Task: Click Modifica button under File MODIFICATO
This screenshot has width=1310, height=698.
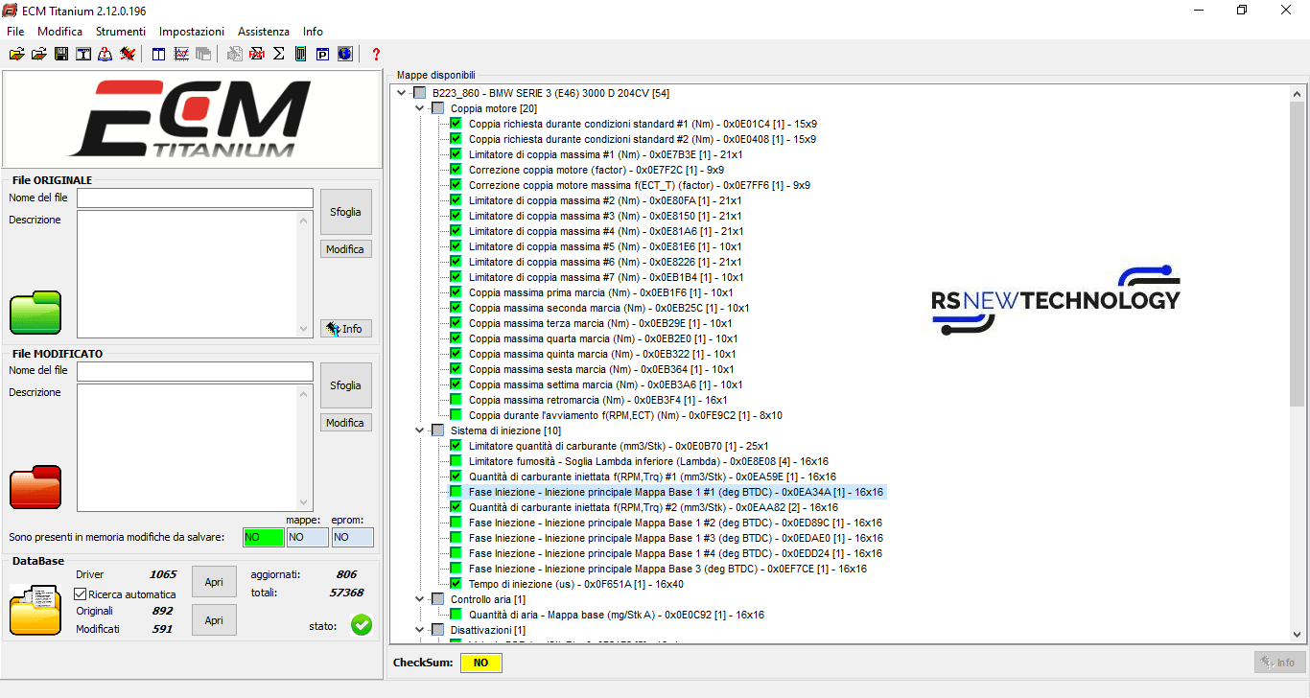Action: [x=346, y=423]
